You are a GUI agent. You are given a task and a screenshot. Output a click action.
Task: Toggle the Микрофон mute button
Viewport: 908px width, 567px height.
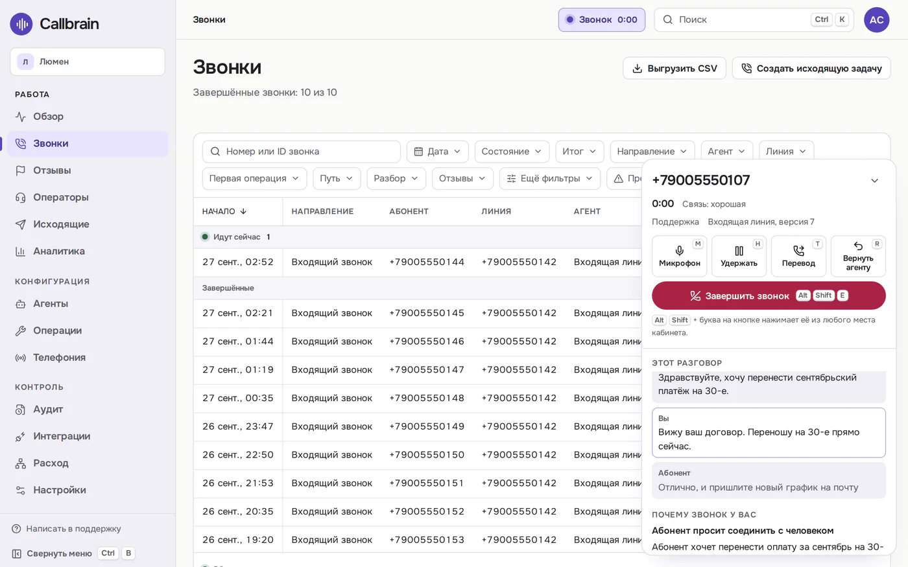[679, 257]
